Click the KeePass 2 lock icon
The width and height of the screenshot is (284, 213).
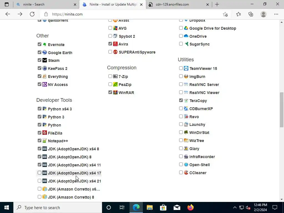(x=45, y=68)
